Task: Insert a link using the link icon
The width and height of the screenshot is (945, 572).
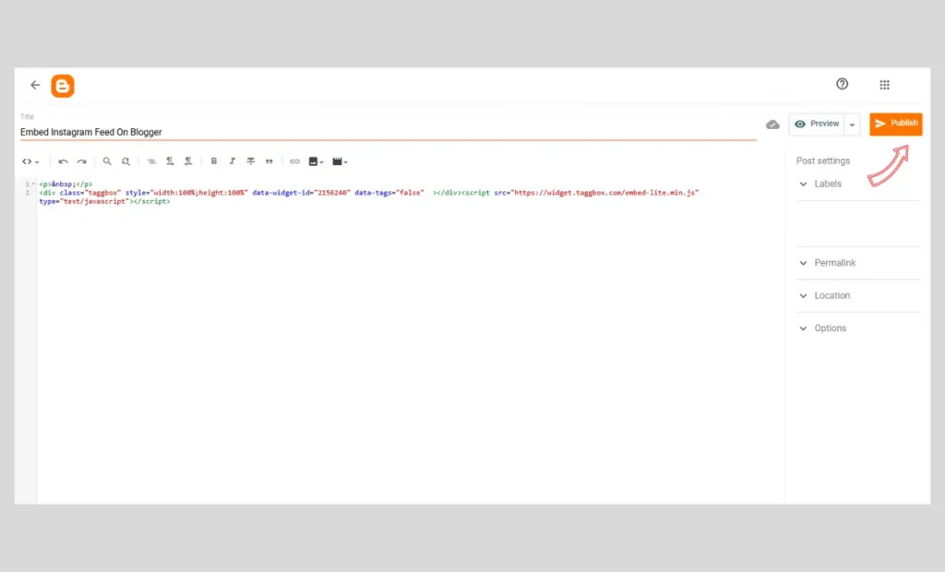Action: click(x=294, y=161)
